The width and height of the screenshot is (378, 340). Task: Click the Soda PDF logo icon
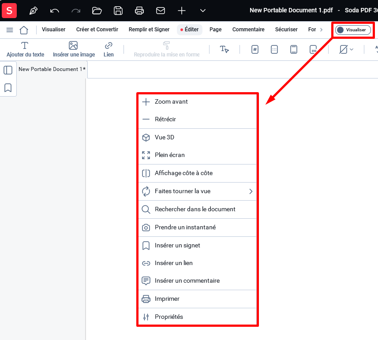click(x=9, y=10)
